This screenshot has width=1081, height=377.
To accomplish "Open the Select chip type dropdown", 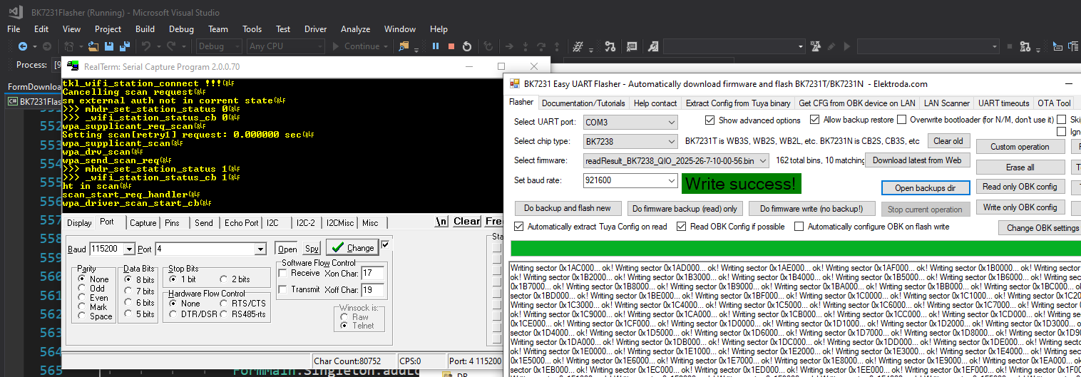I will (671, 141).
